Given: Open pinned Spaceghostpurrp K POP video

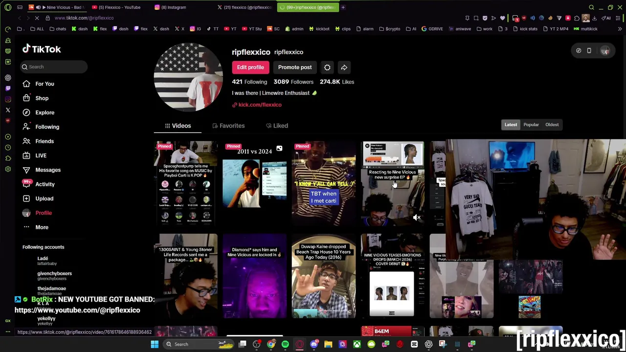Looking at the screenshot, I should click(x=186, y=183).
